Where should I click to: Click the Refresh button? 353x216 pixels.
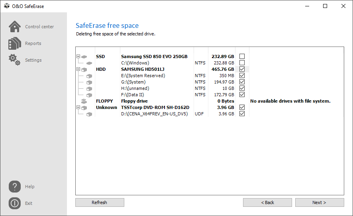(100, 202)
